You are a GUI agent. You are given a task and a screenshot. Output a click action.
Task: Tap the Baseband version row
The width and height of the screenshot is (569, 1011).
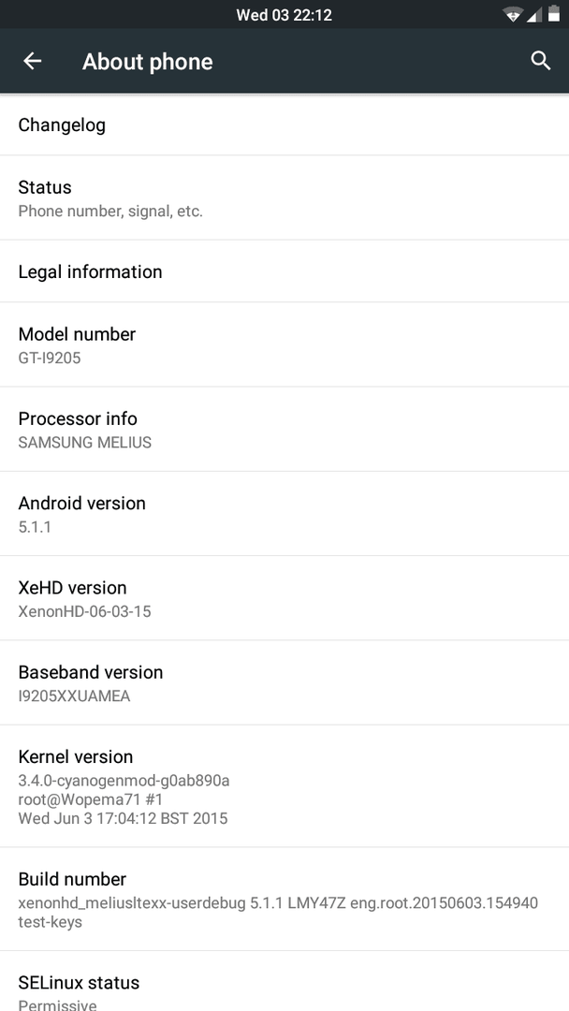284,682
